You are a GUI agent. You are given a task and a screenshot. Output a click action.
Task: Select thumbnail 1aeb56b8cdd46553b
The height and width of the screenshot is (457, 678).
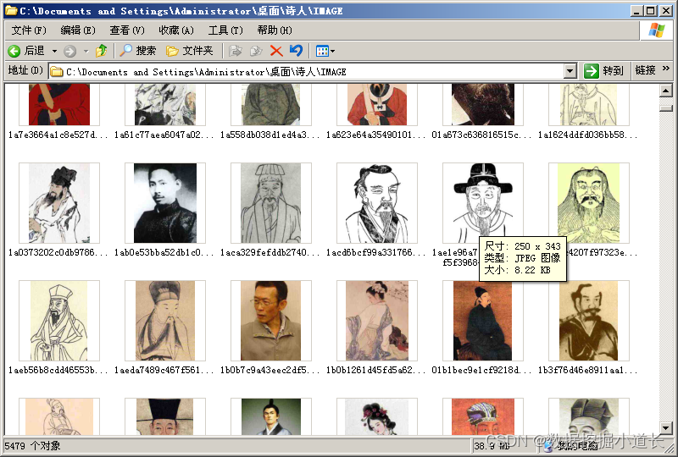(x=59, y=321)
